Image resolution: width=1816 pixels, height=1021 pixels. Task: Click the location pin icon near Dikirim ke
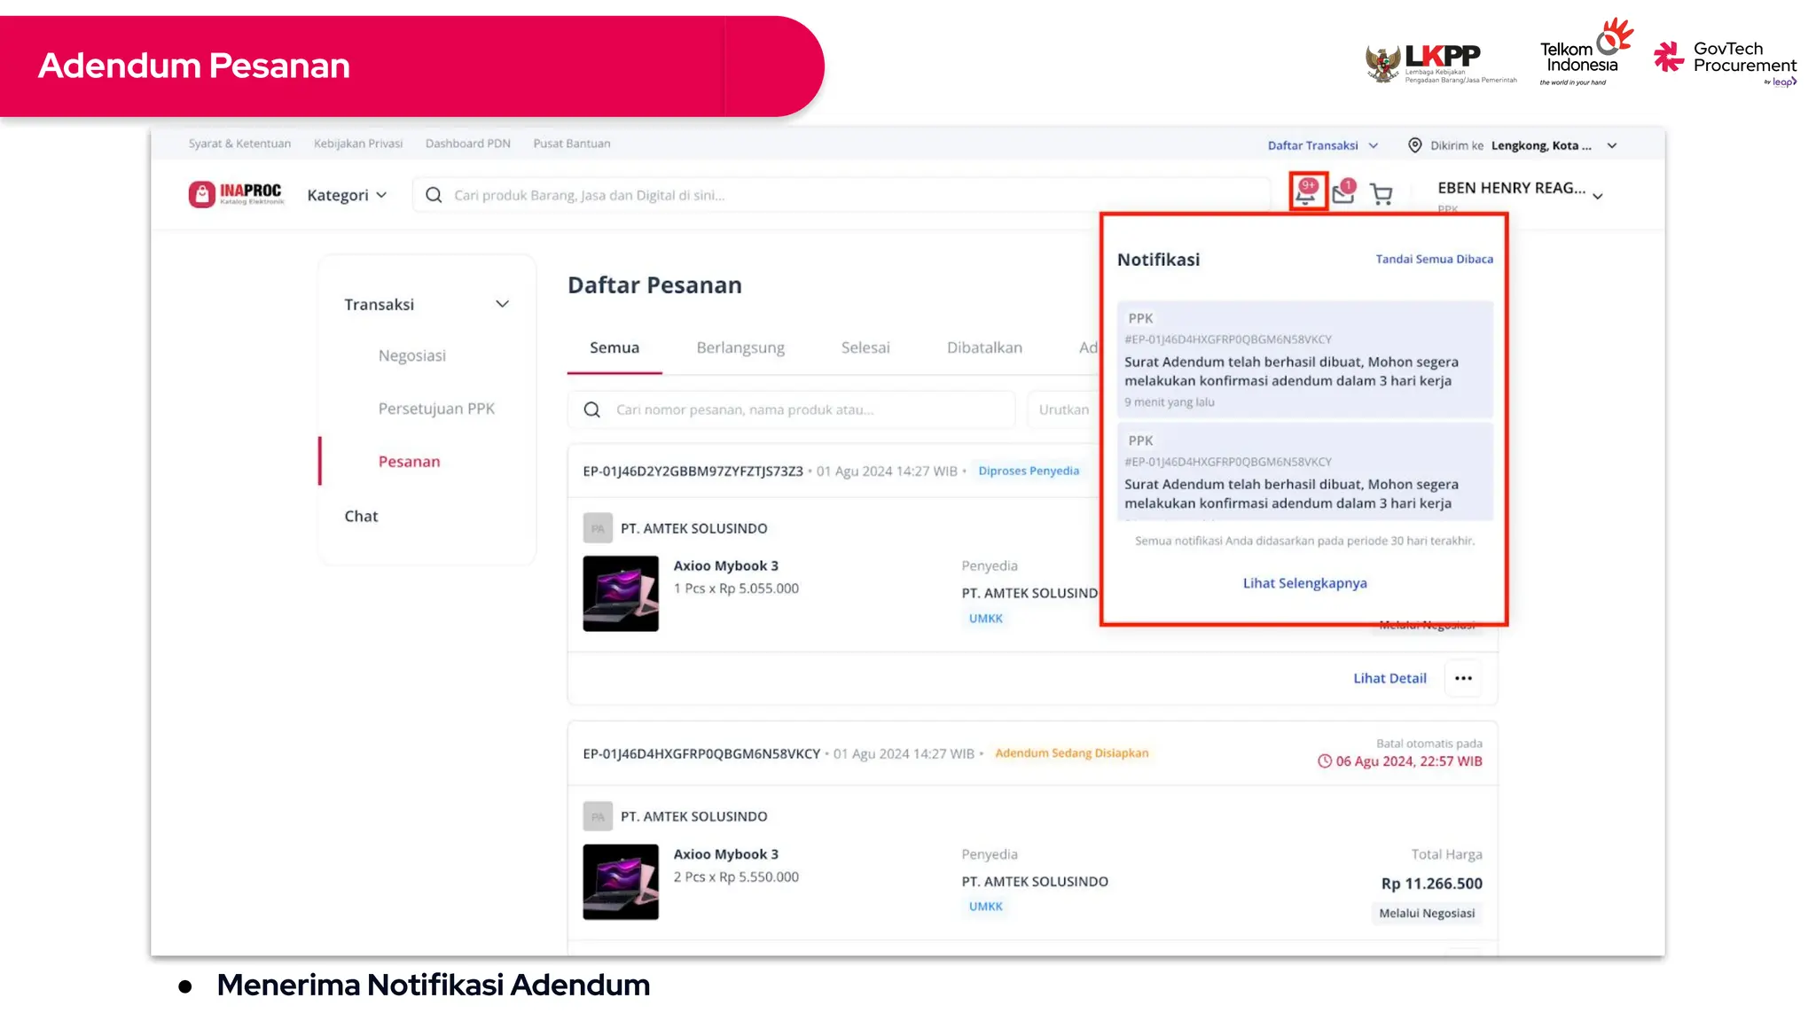click(1415, 145)
